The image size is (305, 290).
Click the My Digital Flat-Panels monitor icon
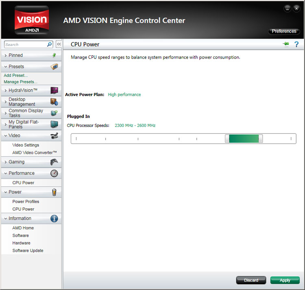(x=54, y=124)
